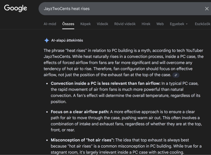Clear the search query with the X
Viewport: 211px width, 155px height.
(207, 9)
